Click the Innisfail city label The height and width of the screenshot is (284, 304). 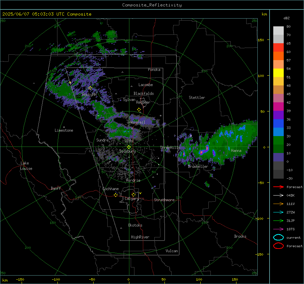[x=136, y=122]
